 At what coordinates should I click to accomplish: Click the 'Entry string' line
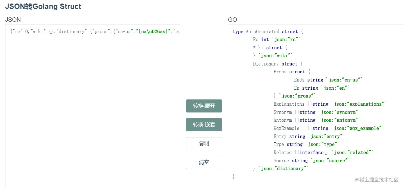309,136
